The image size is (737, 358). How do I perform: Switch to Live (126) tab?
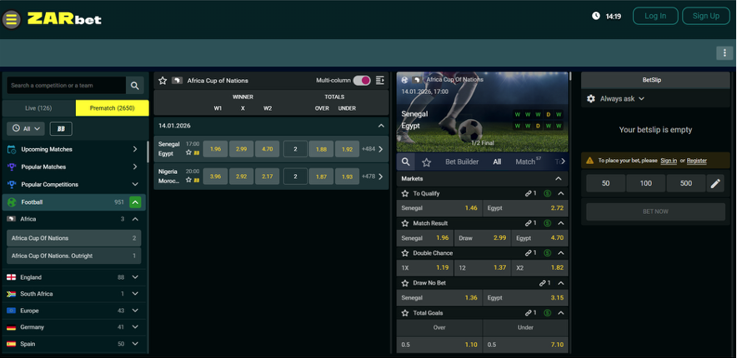click(x=38, y=108)
